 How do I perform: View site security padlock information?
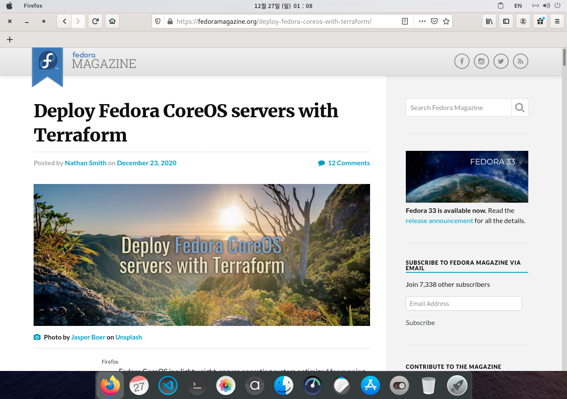click(x=170, y=21)
